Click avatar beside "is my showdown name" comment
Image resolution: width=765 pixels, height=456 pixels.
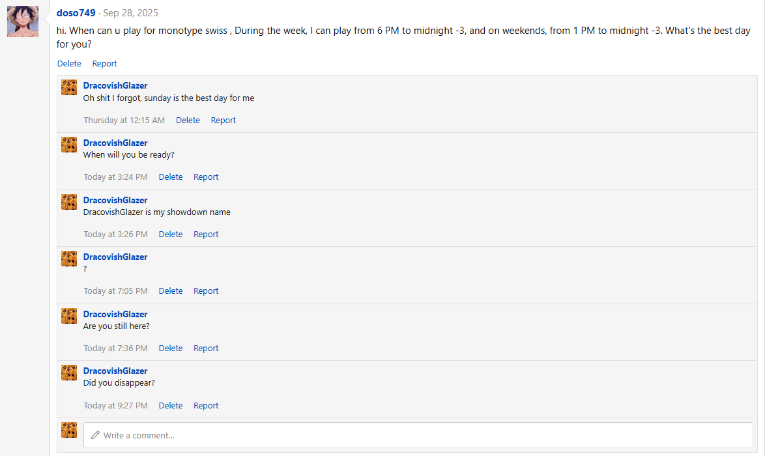tap(69, 202)
